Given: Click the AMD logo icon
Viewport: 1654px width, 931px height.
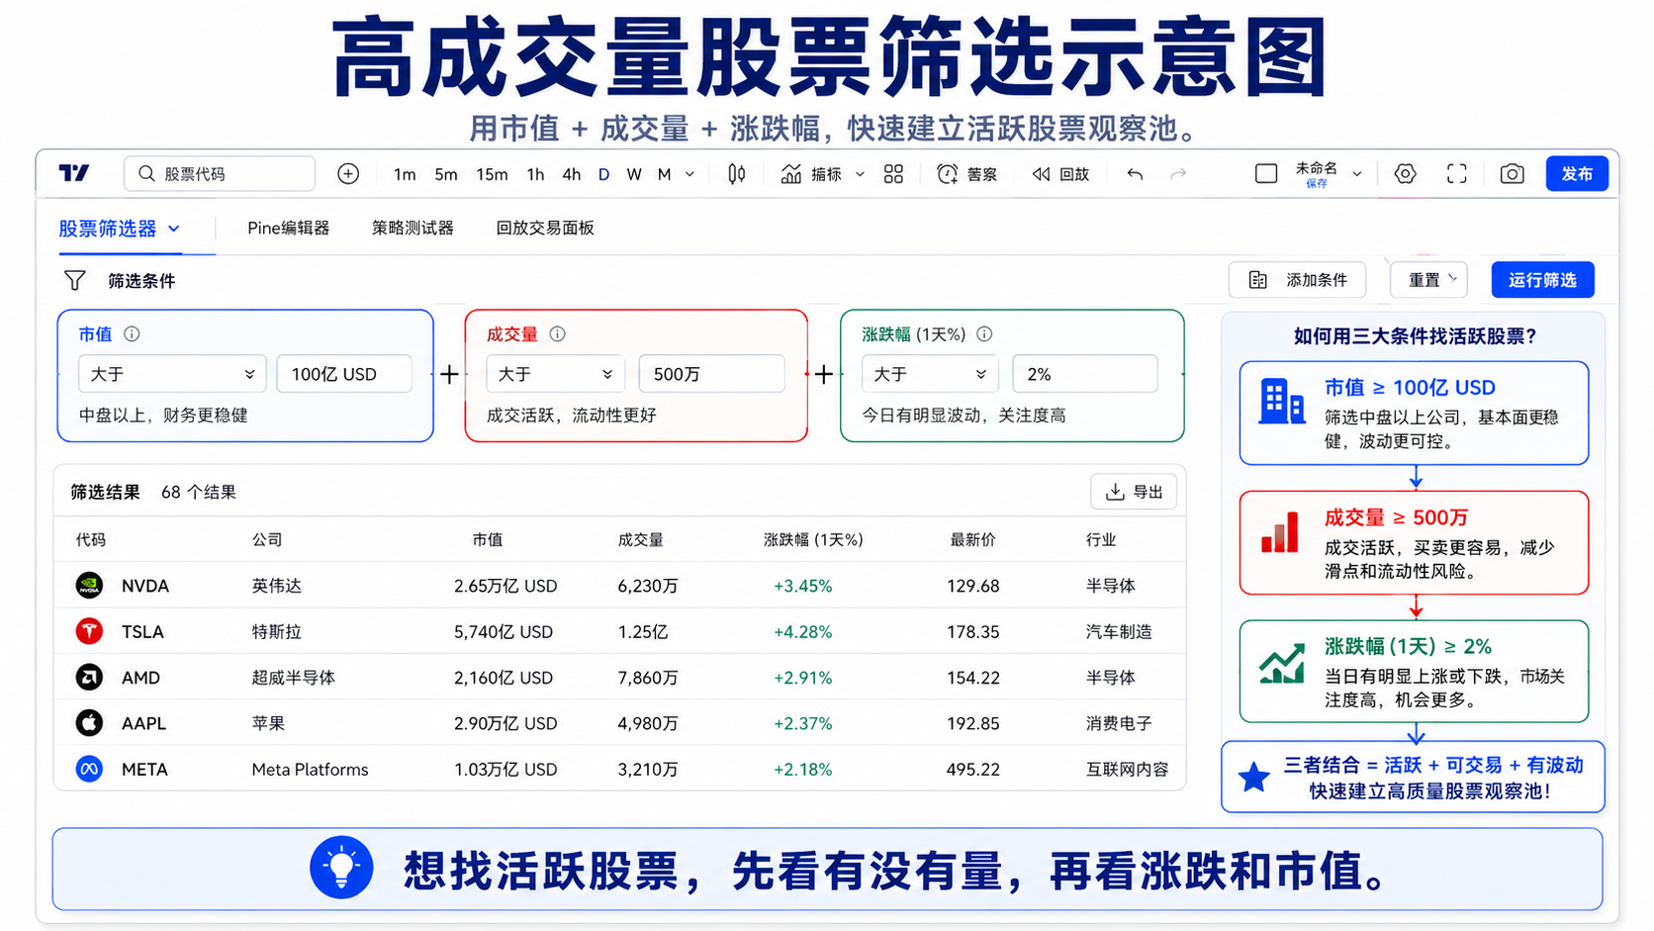Looking at the screenshot, I should tap(89, 678).
